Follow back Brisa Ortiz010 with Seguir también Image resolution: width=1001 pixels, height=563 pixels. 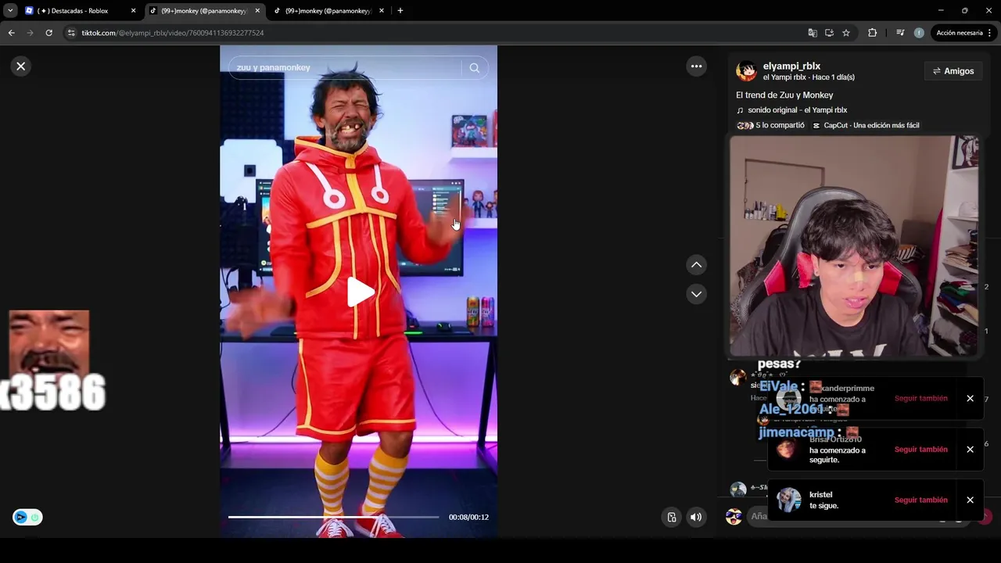coord(920,450)
